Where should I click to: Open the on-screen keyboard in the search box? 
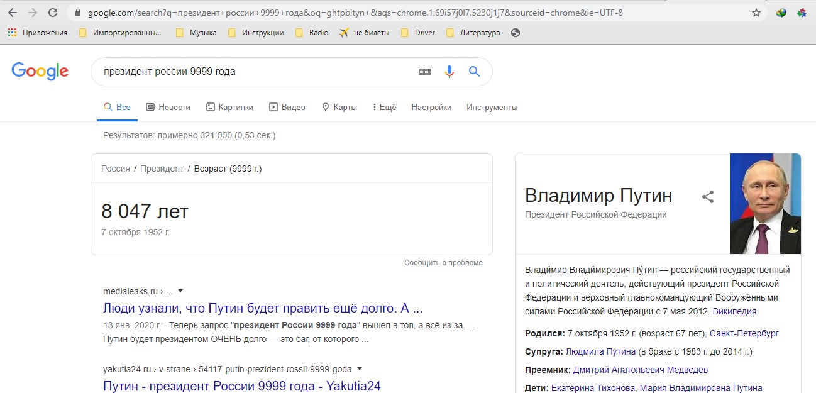[425, 72]
